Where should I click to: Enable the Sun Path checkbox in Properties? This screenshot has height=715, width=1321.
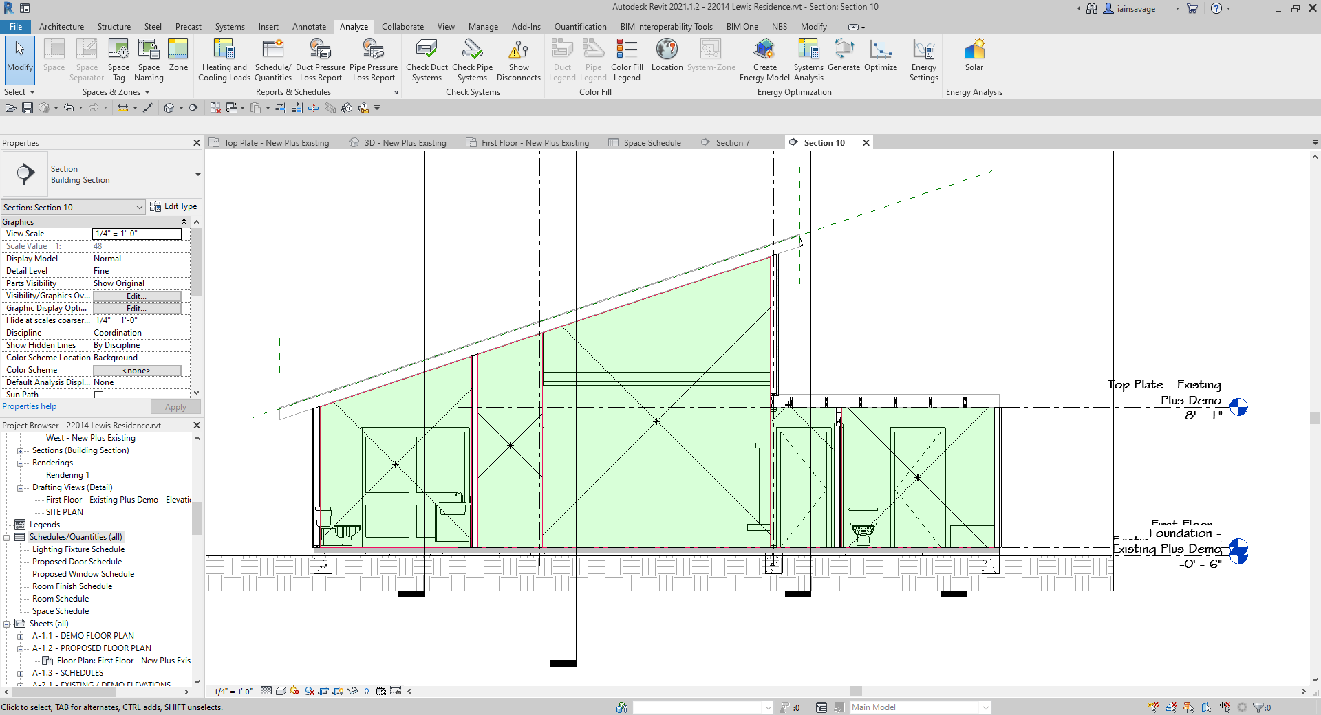coord(98,395)
